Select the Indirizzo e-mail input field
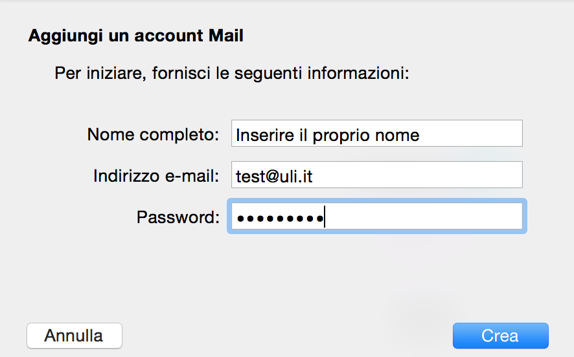Screen dimensions: 574x357 click(x=376, y=175)
